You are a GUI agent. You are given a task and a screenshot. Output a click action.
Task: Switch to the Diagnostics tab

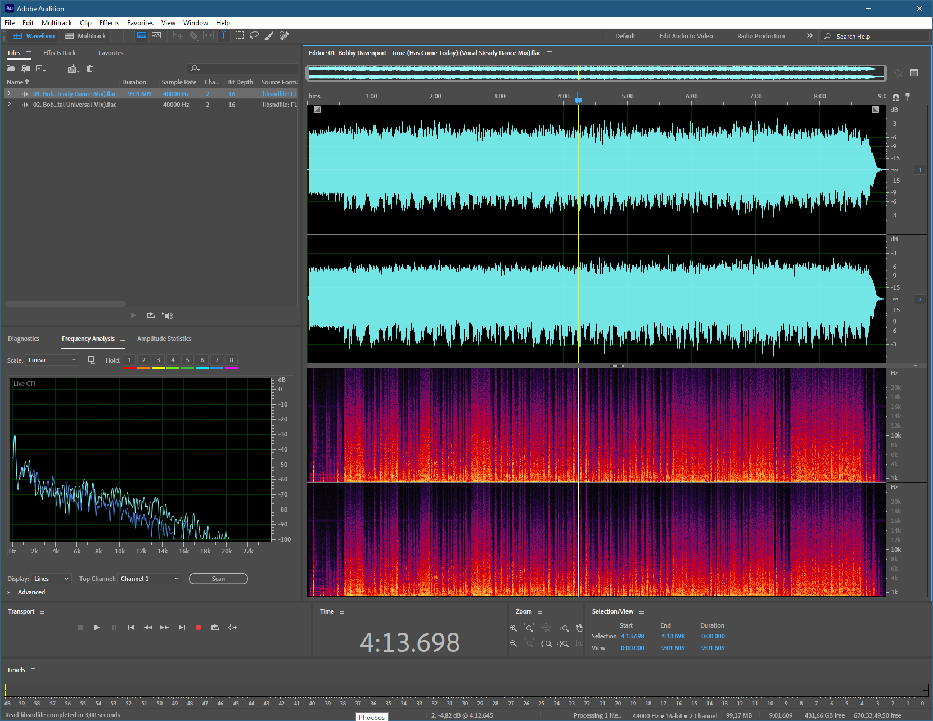click(24, 339)
